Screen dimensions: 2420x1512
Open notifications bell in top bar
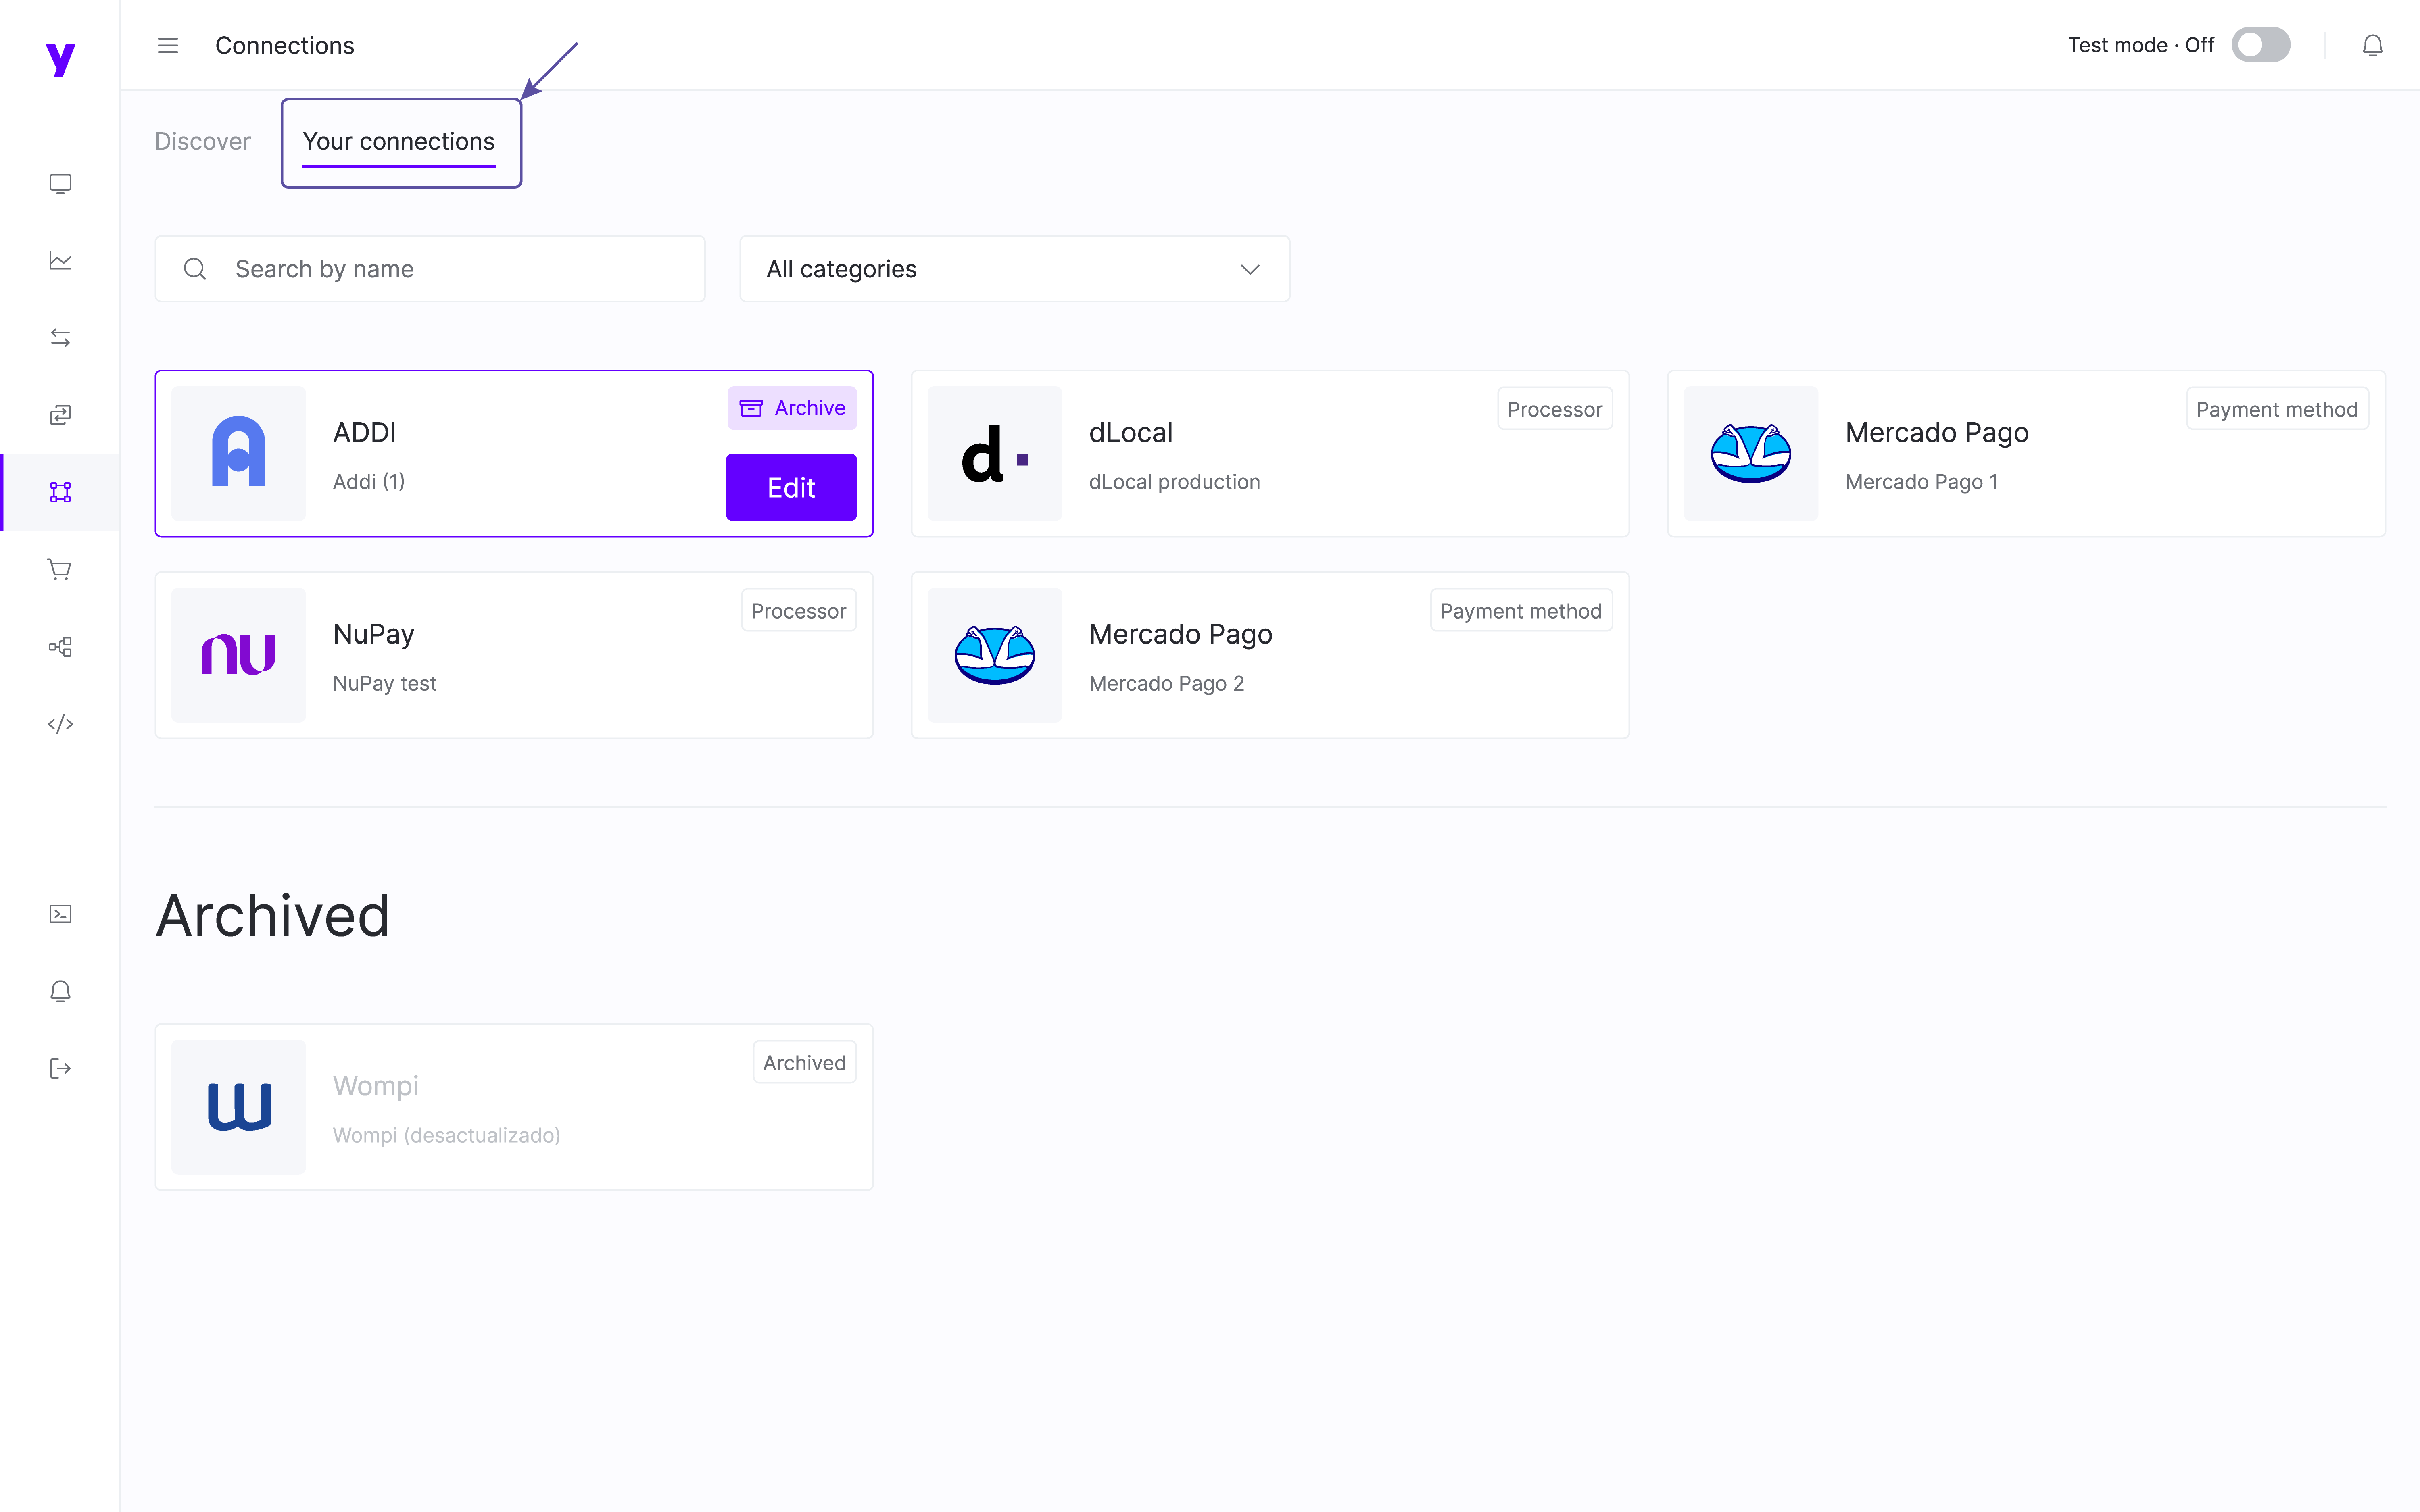click(x=2372, y=45)
